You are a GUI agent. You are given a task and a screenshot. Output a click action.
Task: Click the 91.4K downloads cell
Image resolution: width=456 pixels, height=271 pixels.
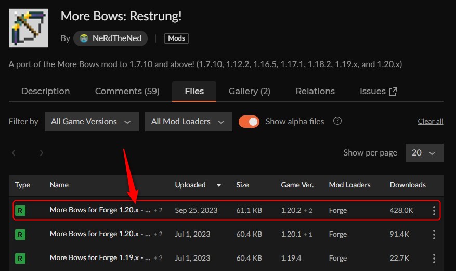pos(399,234)
